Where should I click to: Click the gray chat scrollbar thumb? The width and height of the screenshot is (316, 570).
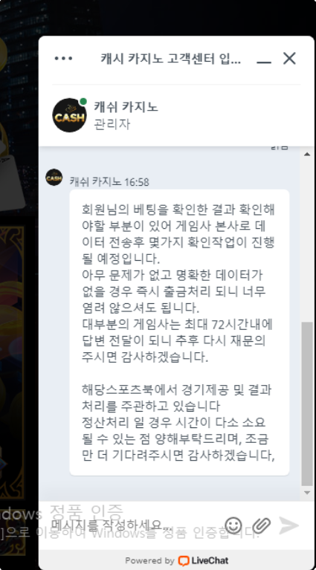click(x=307, y=404)
